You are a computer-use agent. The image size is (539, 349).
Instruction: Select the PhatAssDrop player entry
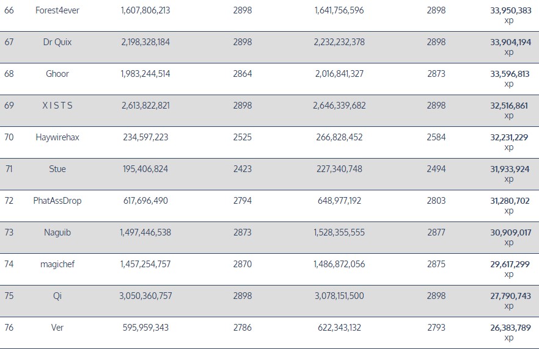57,201
